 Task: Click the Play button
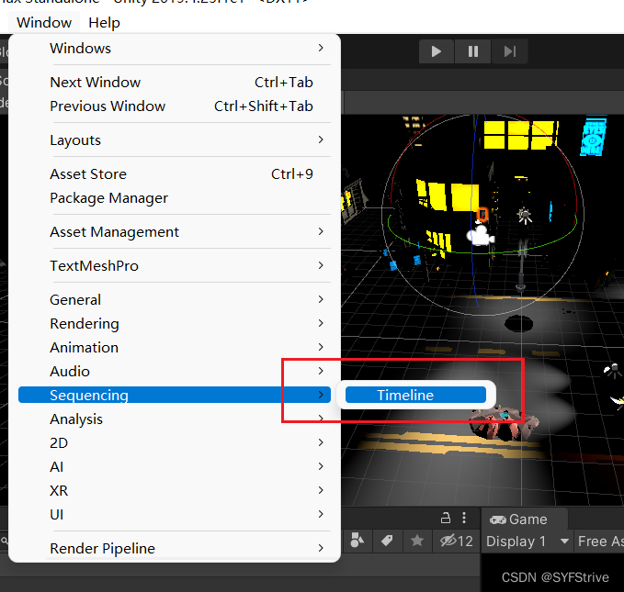click(437, 51)
